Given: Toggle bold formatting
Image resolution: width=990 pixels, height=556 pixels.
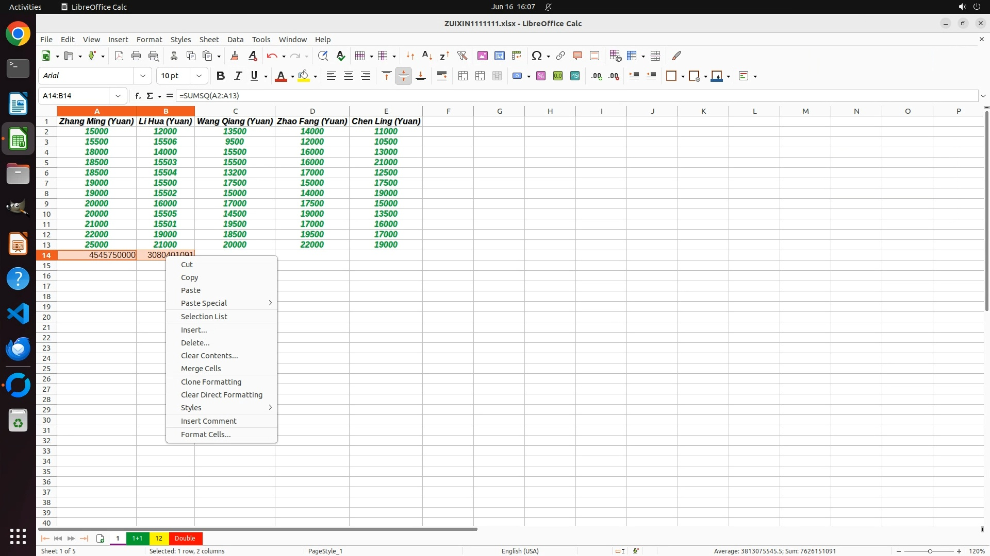Looking at the screenshot, I should (221, 76).
